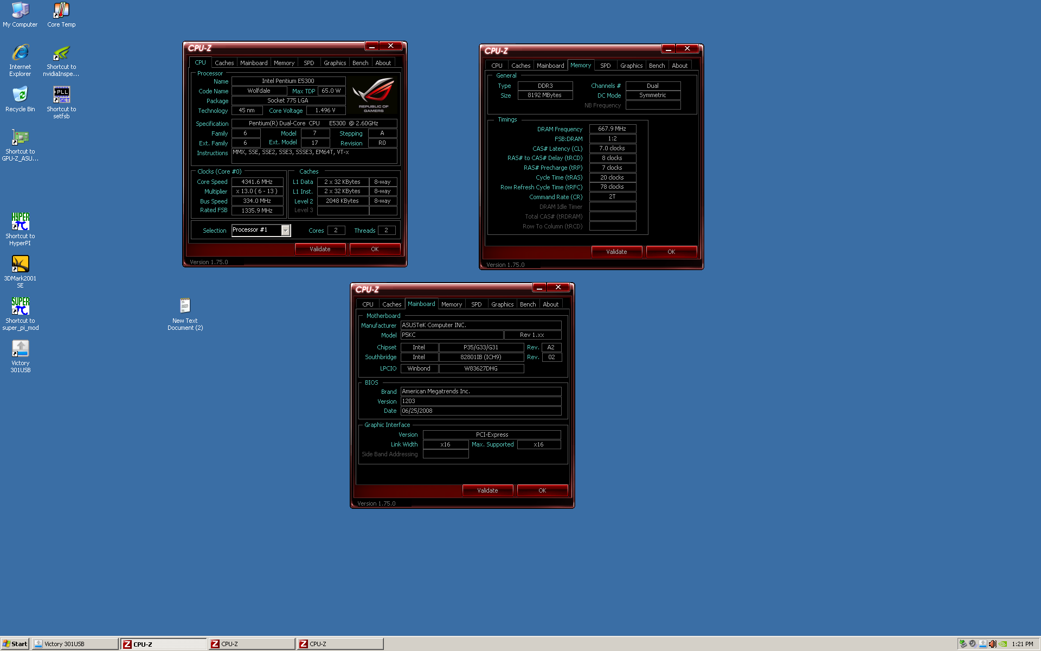
Task: Click OK in Memory window
Action: (671, 252)
